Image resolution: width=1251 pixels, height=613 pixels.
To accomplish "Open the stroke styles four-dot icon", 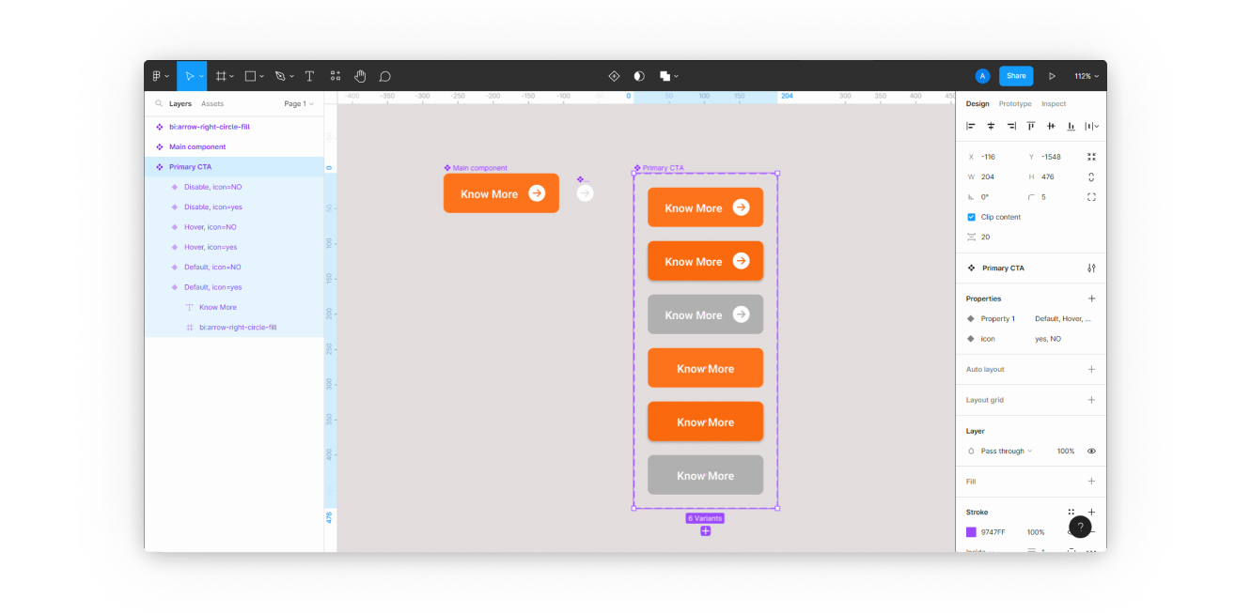I will (1071, 512).
